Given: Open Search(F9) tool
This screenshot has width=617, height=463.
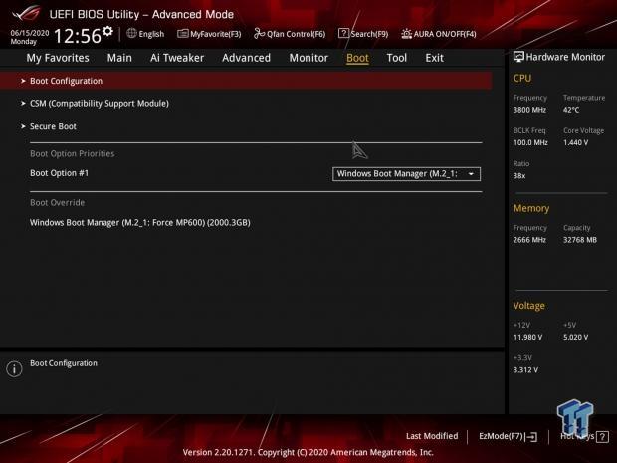Looking at the screenshot, I should pos(363,34).
